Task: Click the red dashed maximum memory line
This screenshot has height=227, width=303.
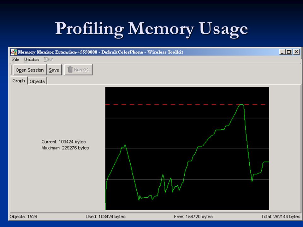Action: 186,105
